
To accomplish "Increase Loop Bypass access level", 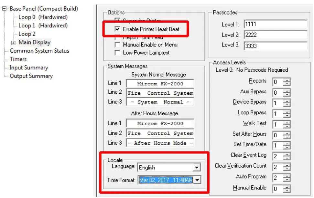I will (287, 112).
